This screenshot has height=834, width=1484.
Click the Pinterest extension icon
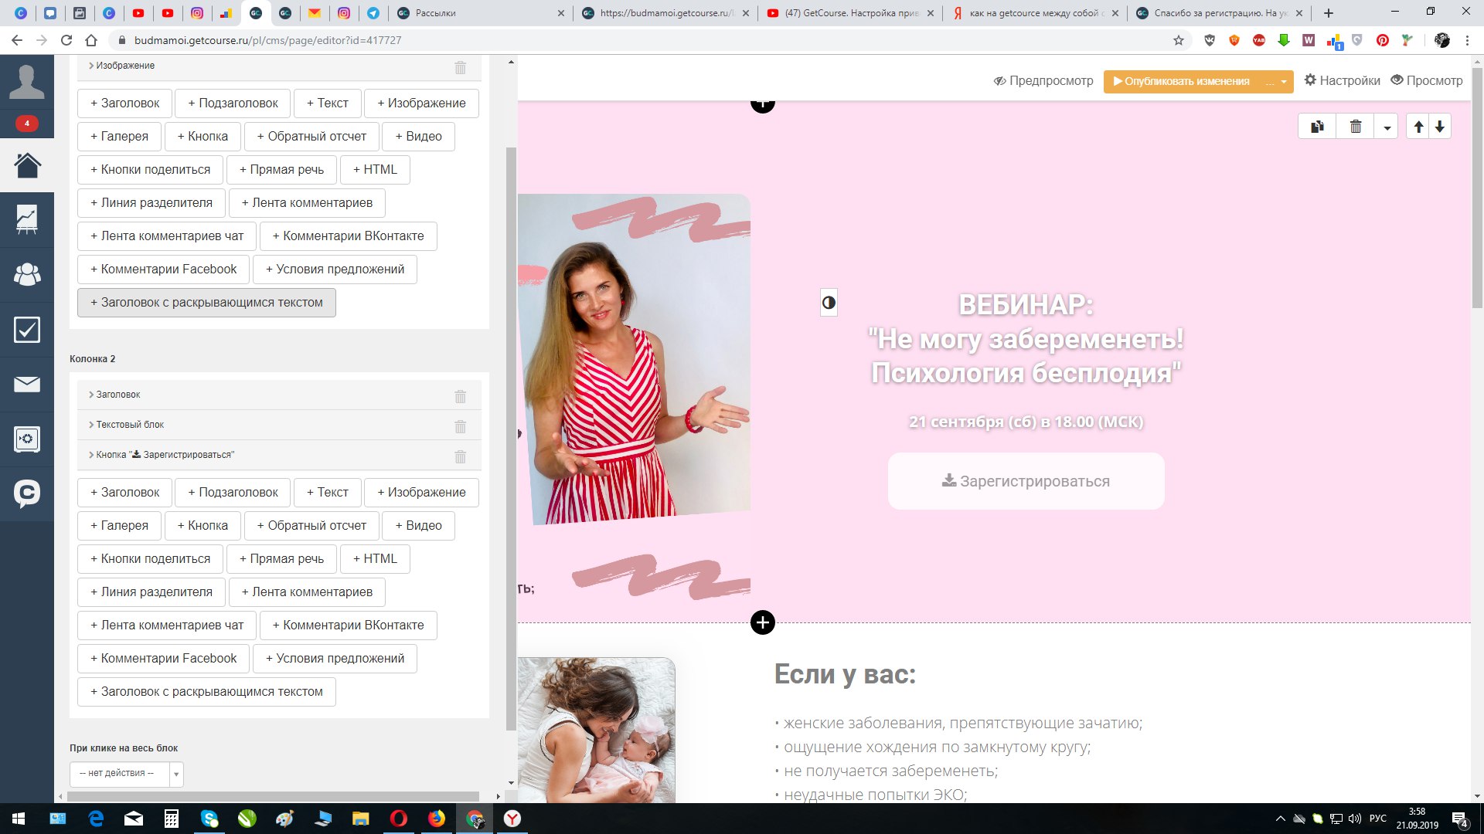coord(1383,40)
